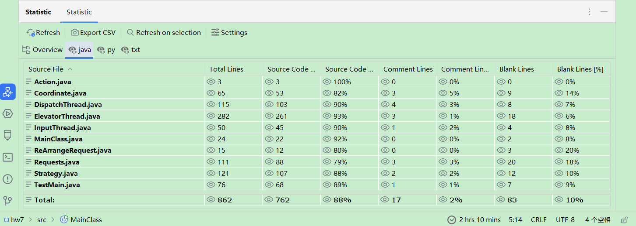Open the Problems tool window icon
The width and height of the screenshot is (636, 226).
click(x=7, y=179)
